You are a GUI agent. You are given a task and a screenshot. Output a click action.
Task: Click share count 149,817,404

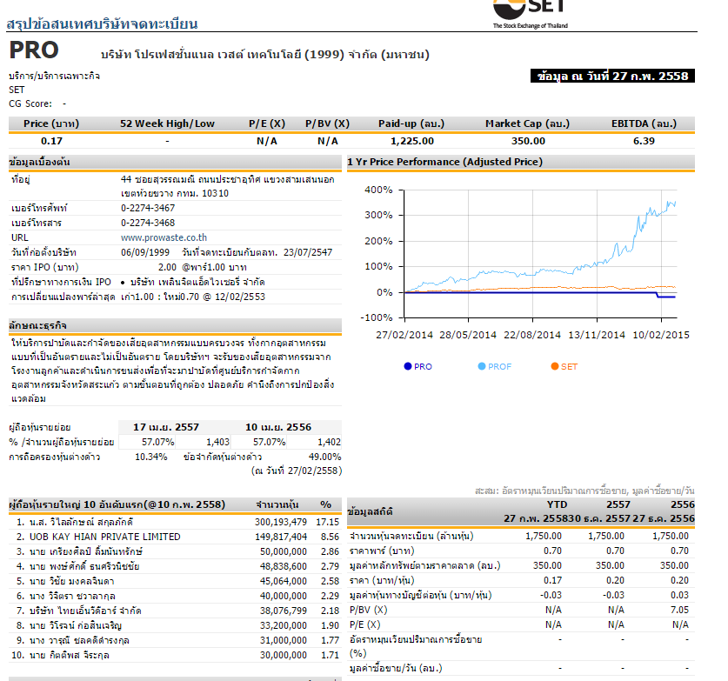[280, 537]
